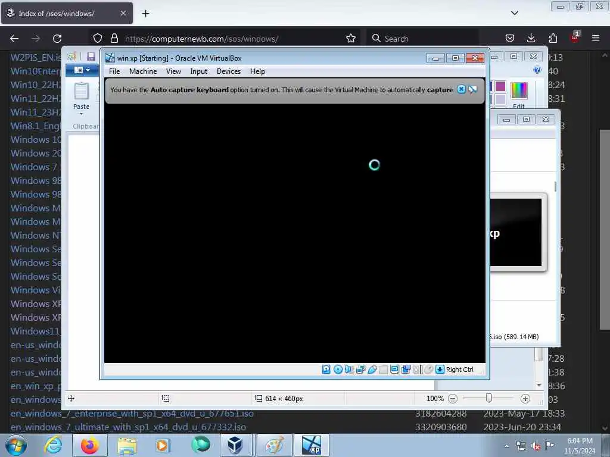Screen dimensions: 610x457
Task: Click the Firefox back arrow
Action: [14, 39]
